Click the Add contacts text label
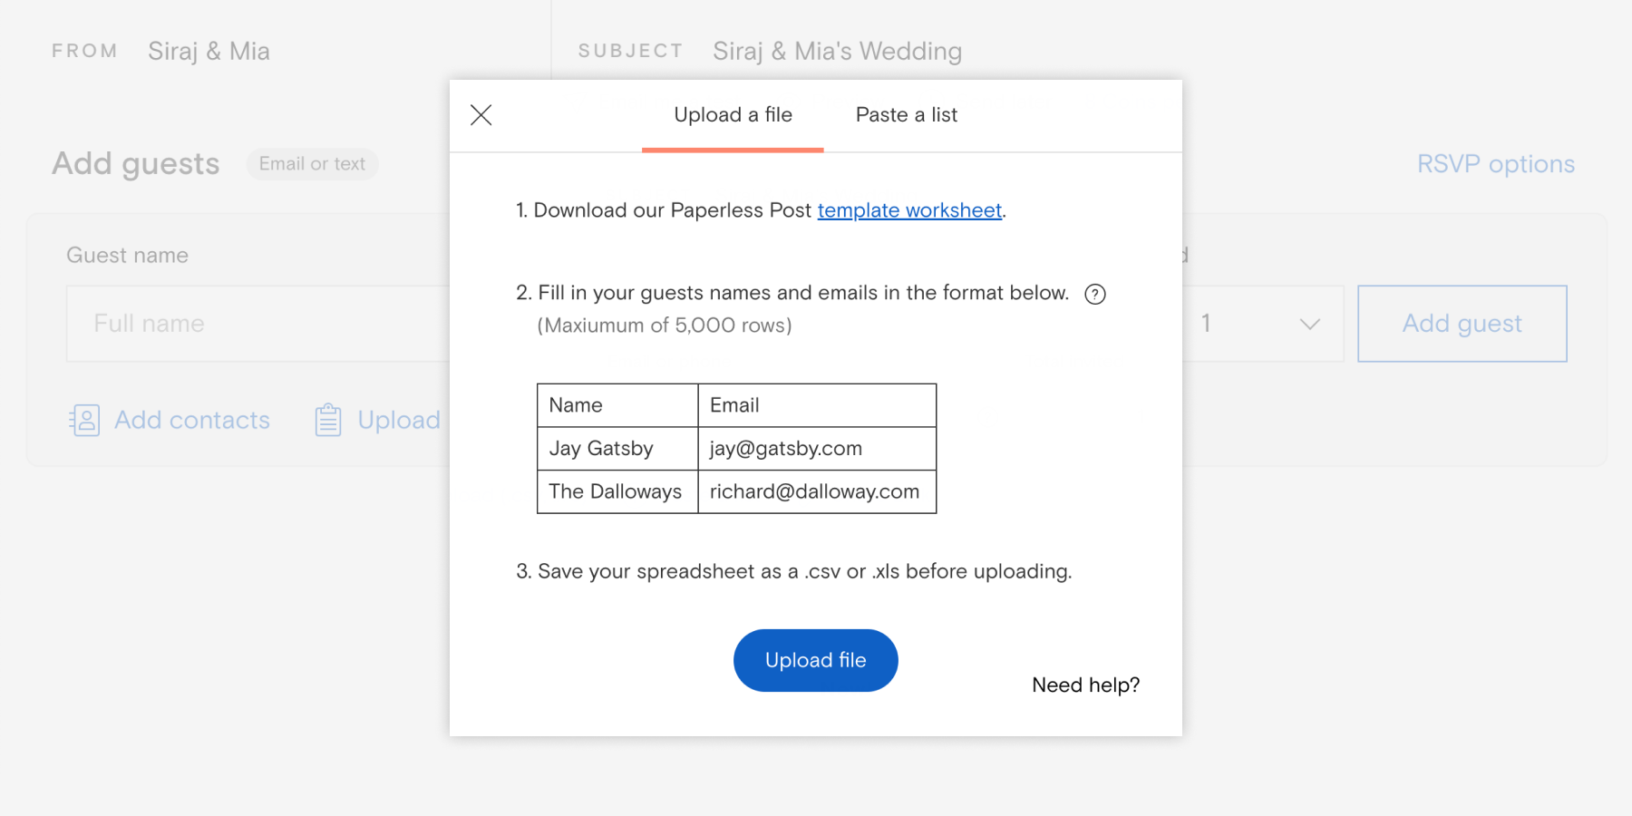 [192, 421]
